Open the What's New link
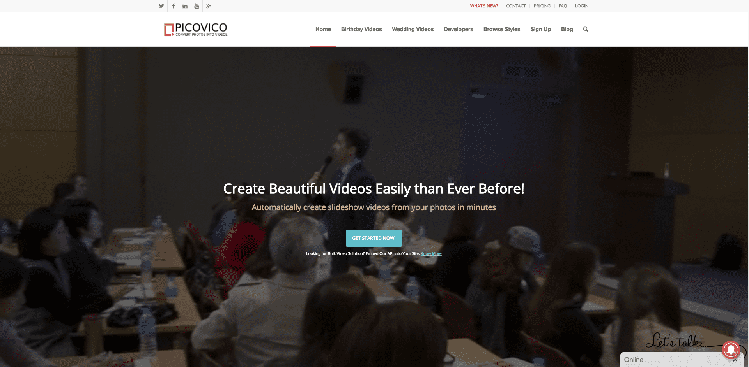The image size is (749, 367). coord(484,6)
